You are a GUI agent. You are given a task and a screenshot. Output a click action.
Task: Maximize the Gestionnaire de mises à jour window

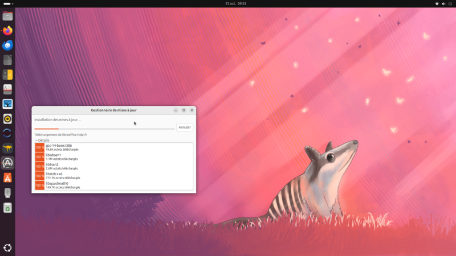point(184,110)
